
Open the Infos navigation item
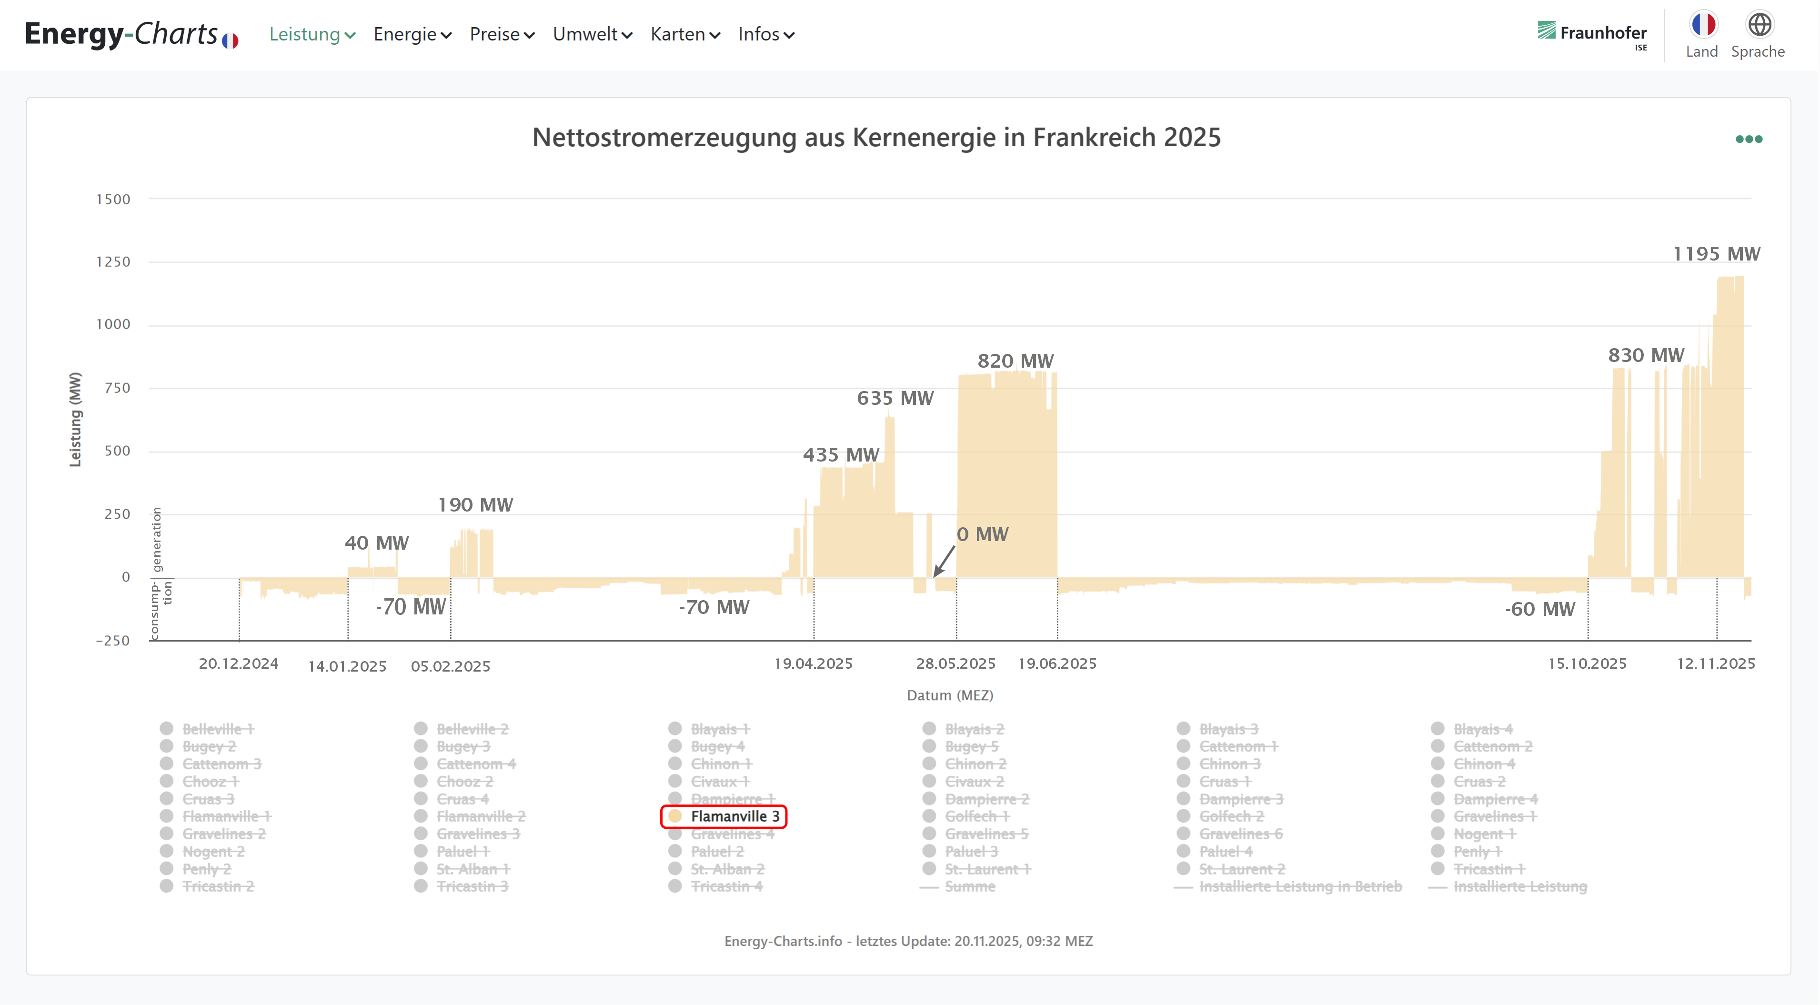point(766,34)
